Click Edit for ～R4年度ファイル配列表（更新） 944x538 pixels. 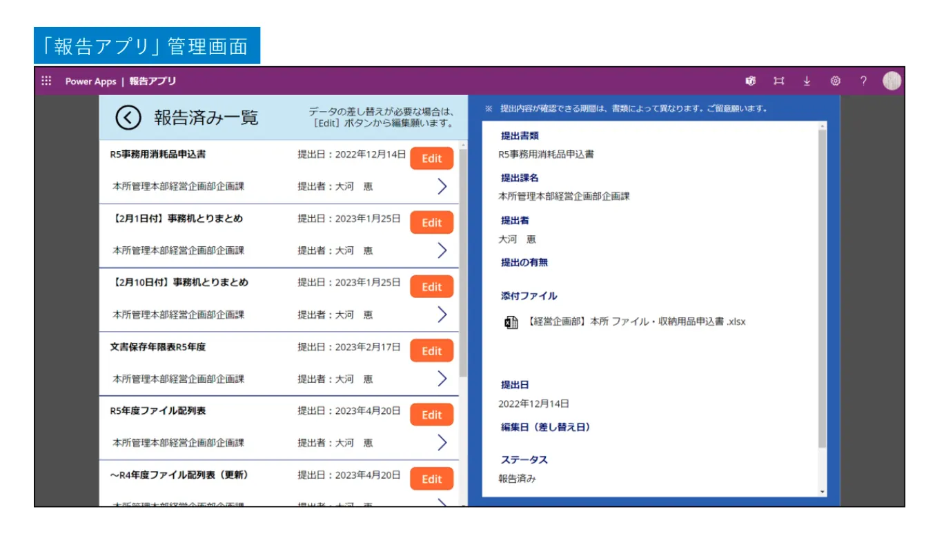431,479
